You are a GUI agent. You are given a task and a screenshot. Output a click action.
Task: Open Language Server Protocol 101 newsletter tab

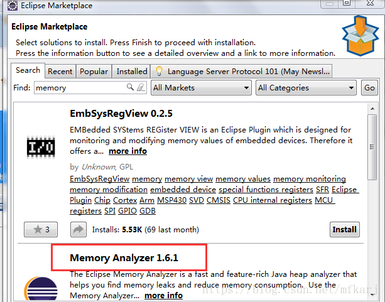241,71
